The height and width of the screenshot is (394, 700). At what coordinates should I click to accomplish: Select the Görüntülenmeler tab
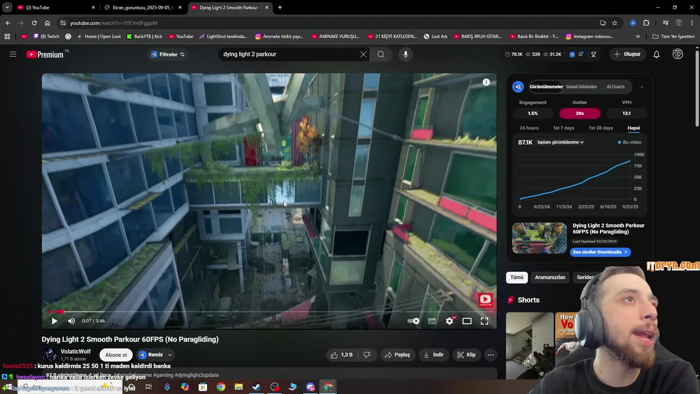click(546, 86)
